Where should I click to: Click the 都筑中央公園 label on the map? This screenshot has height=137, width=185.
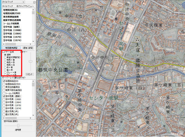click(53, 70)
